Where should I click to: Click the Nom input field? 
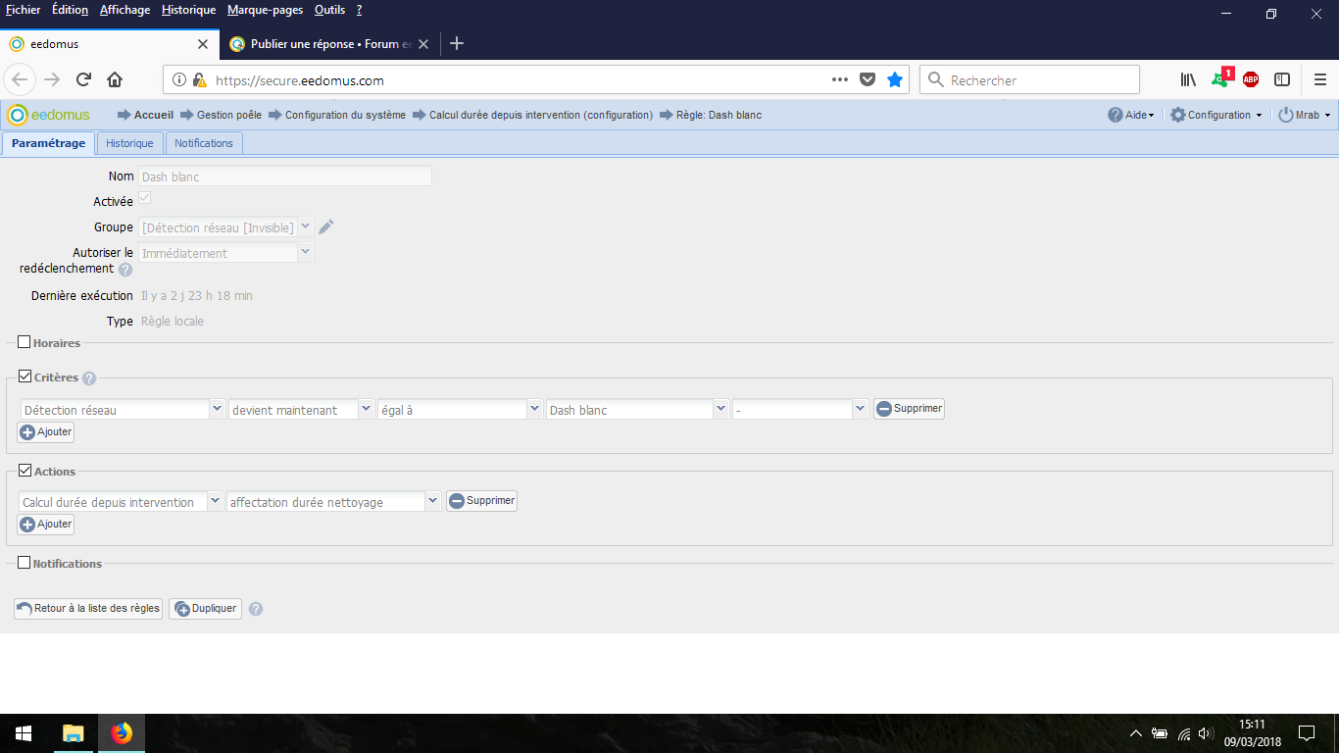(285, 176)
